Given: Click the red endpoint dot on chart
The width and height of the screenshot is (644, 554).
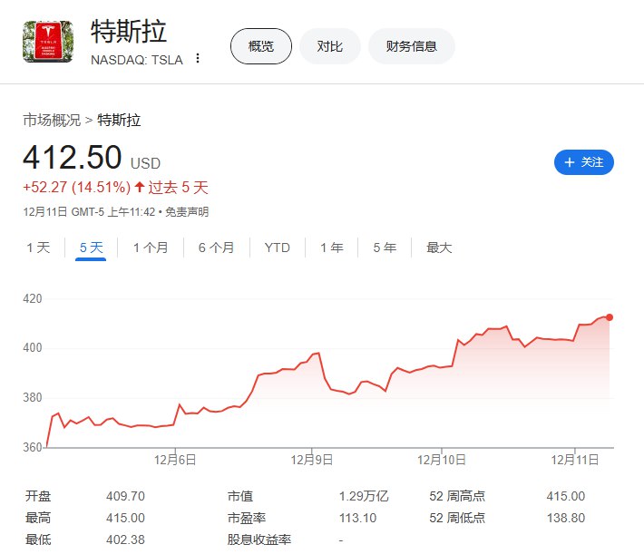Looking at the screenshot, I should 610,317.
